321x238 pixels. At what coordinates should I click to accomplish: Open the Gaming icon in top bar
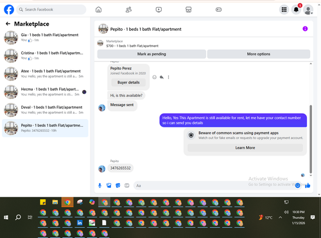[x=218, y=10]
